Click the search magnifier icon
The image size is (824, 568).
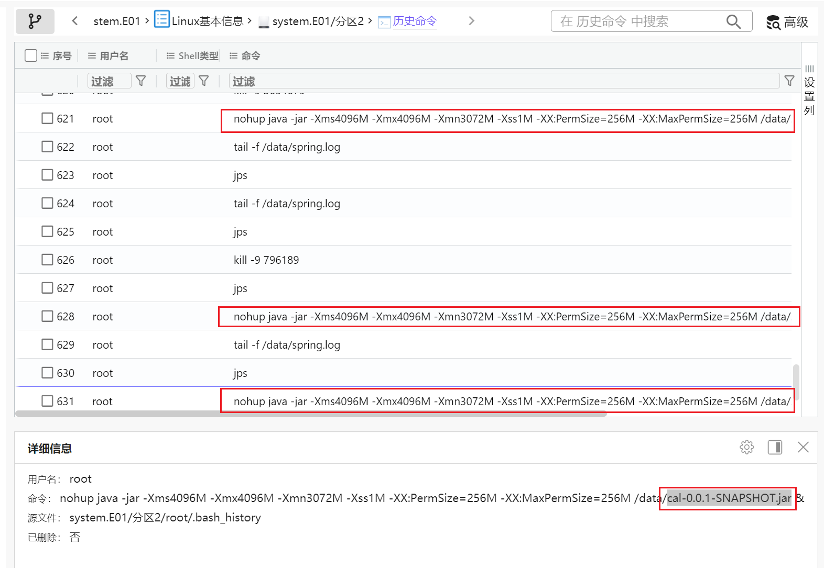coord(733,21)
